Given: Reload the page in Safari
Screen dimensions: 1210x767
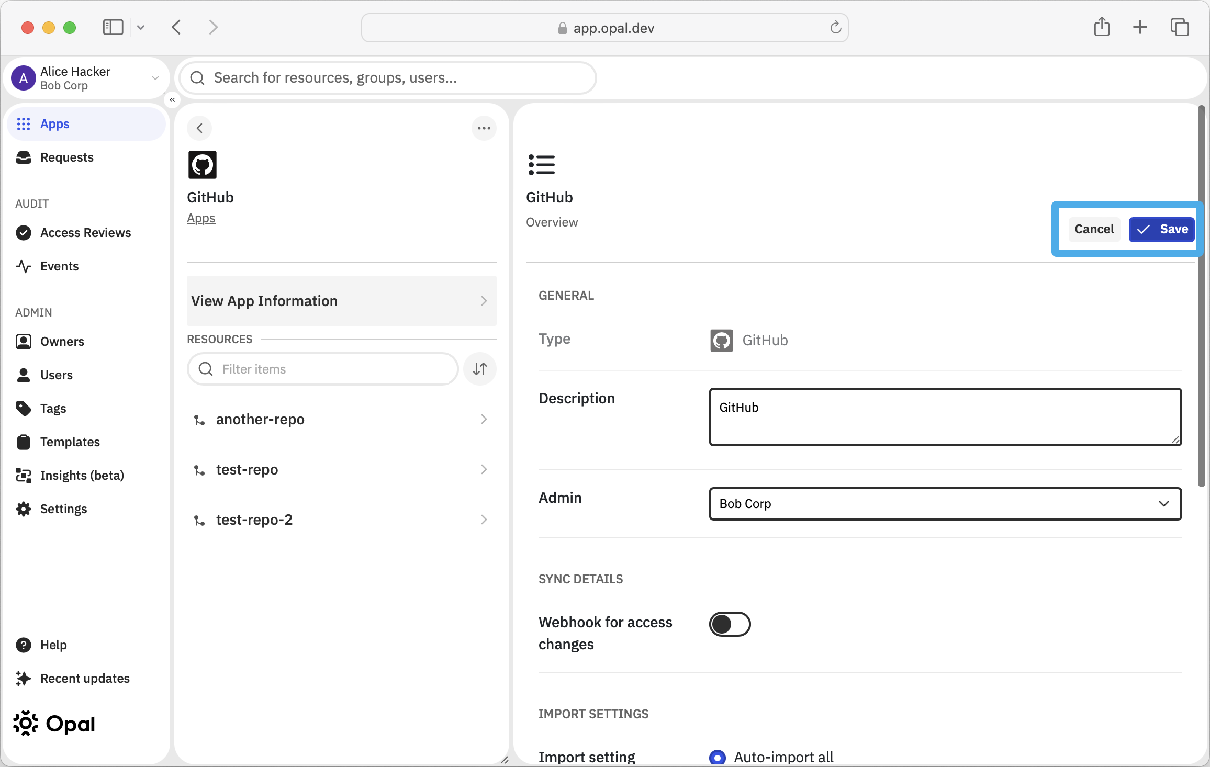Looking at the screenshot, I should pos(836,28).
